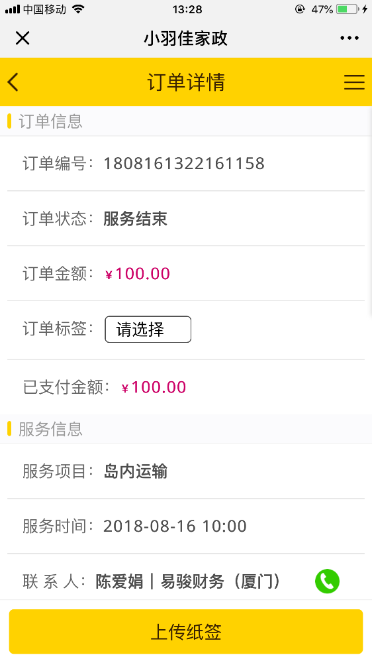
Task: Tap the 服务结束 order status text
Action: click(136, 219)
